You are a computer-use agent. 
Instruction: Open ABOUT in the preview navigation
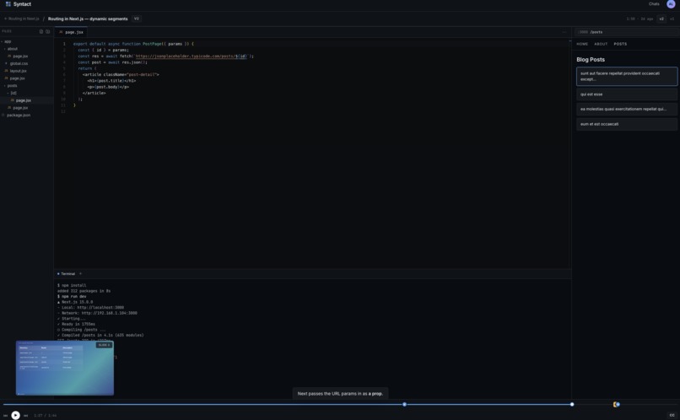coord(601,44)
